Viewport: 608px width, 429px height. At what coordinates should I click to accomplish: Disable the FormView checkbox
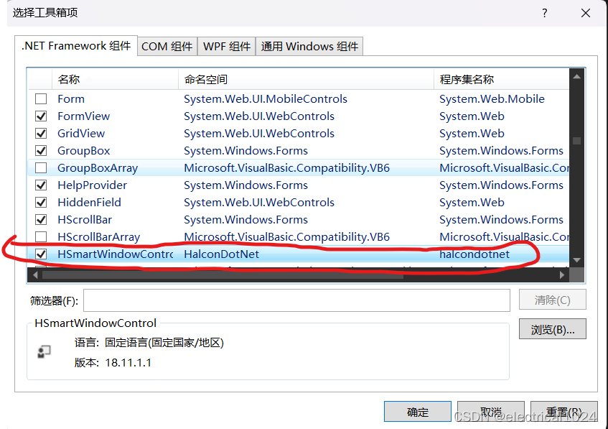[x=41, y=116]
